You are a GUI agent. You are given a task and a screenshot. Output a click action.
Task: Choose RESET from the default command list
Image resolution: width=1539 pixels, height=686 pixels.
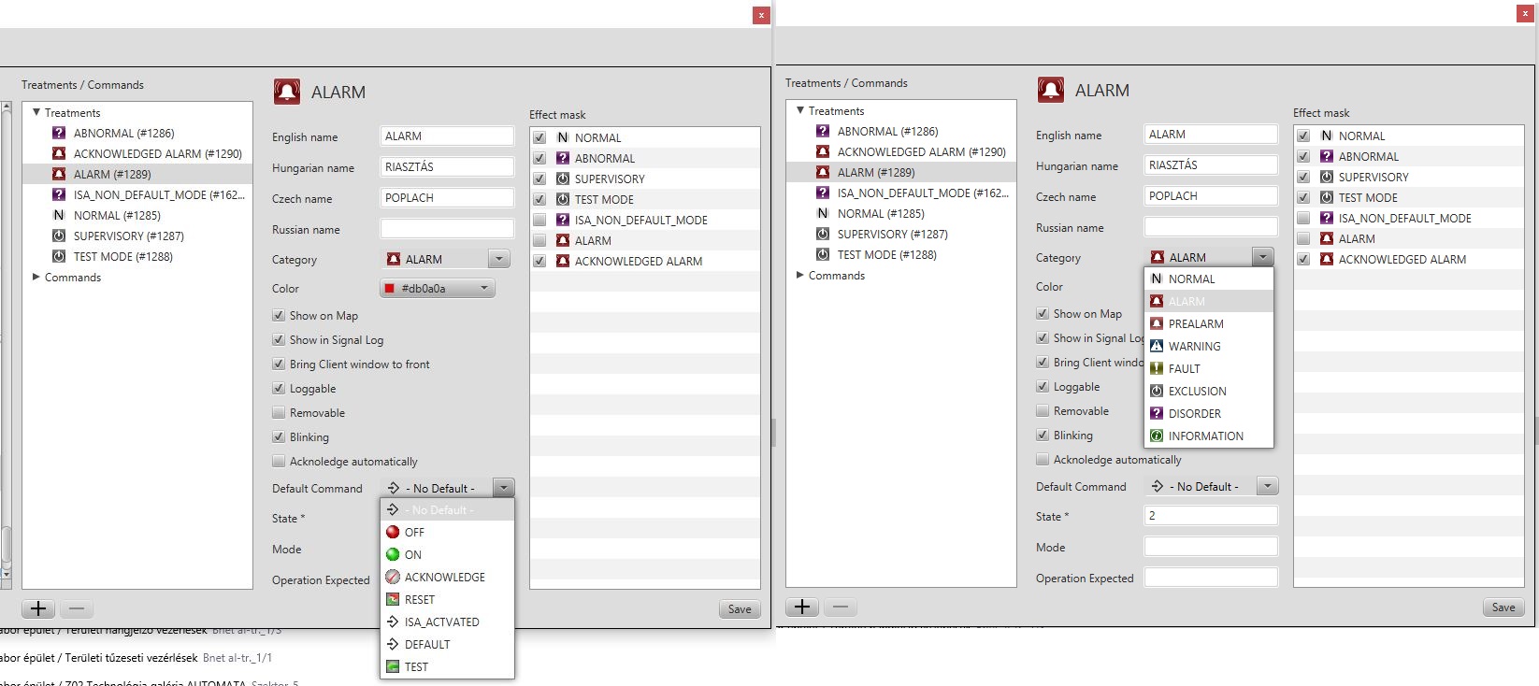click(420, 599)
